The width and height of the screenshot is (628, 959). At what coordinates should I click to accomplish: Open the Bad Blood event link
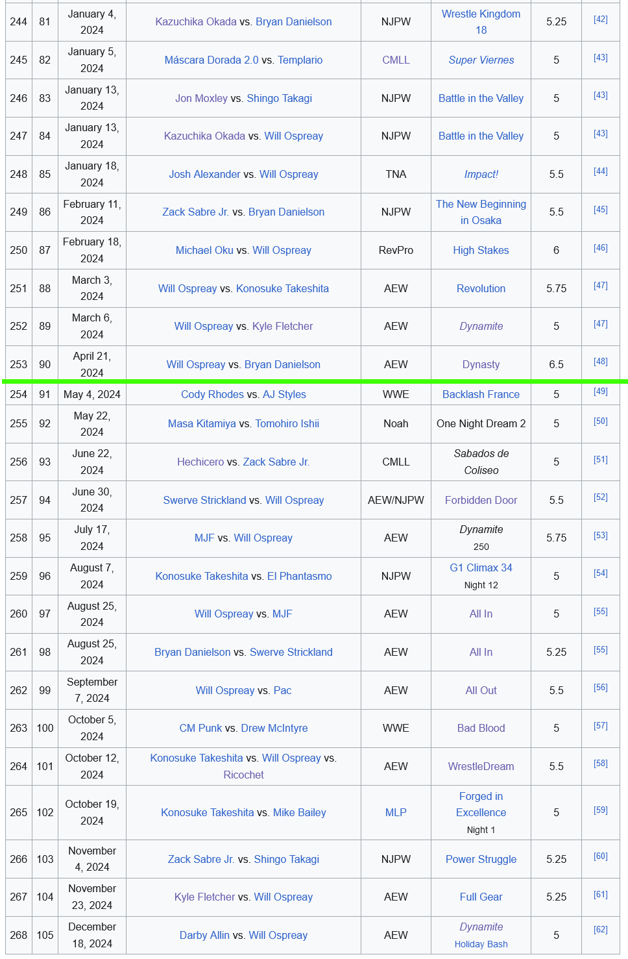click(481, 728)
